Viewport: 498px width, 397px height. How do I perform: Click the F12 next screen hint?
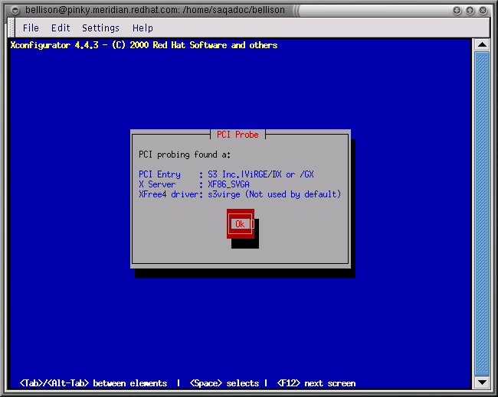(316, 383)
